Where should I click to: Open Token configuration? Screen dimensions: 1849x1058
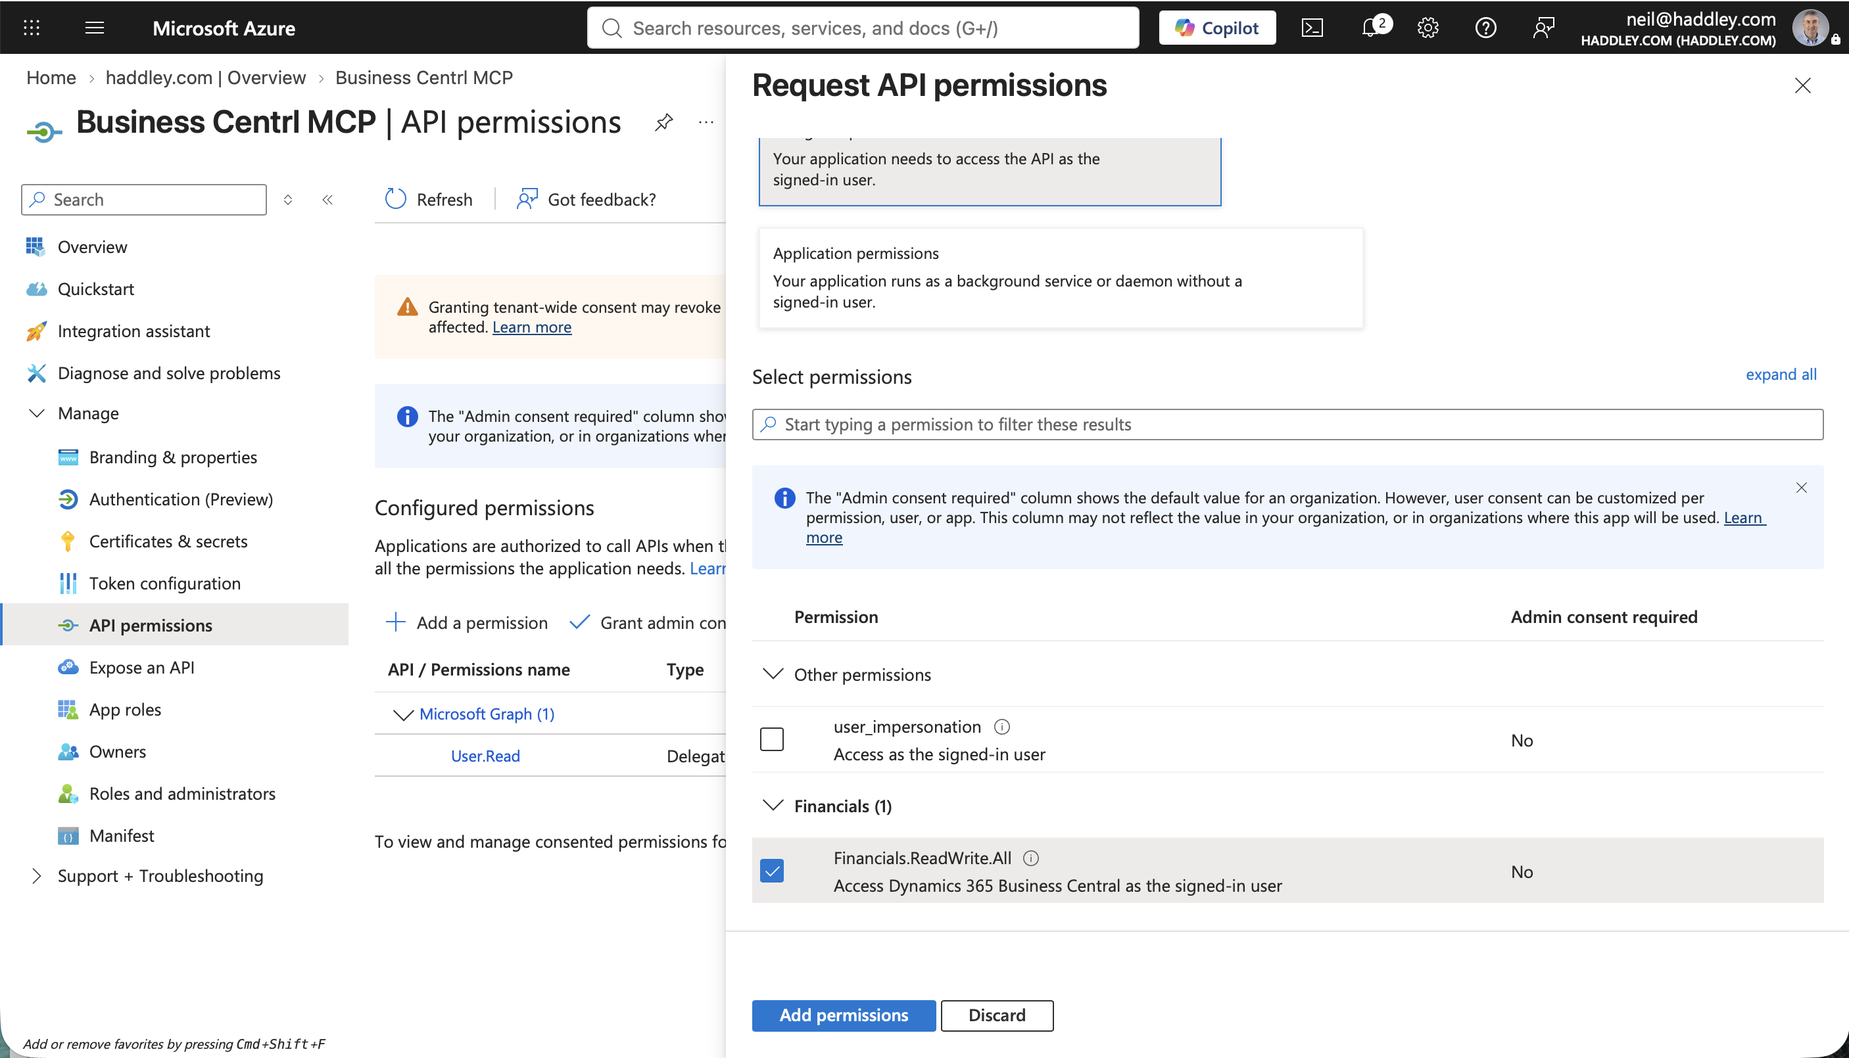[x=164, y=584]
